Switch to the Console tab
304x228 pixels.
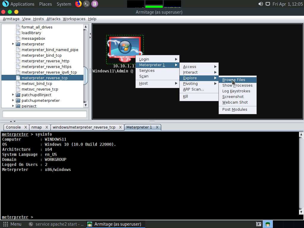[13, 127]
